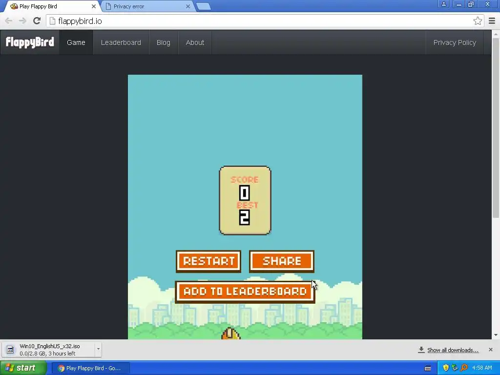
Task: Click the keyboard icon in the taskbar
Action: (428, 368)
